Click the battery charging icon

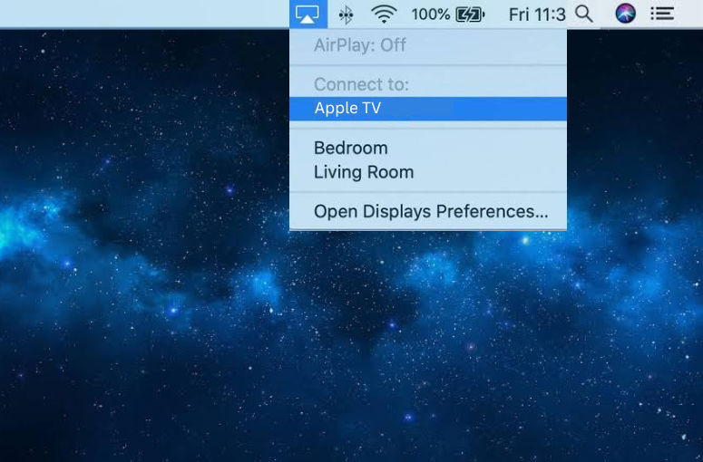point(470,14)
